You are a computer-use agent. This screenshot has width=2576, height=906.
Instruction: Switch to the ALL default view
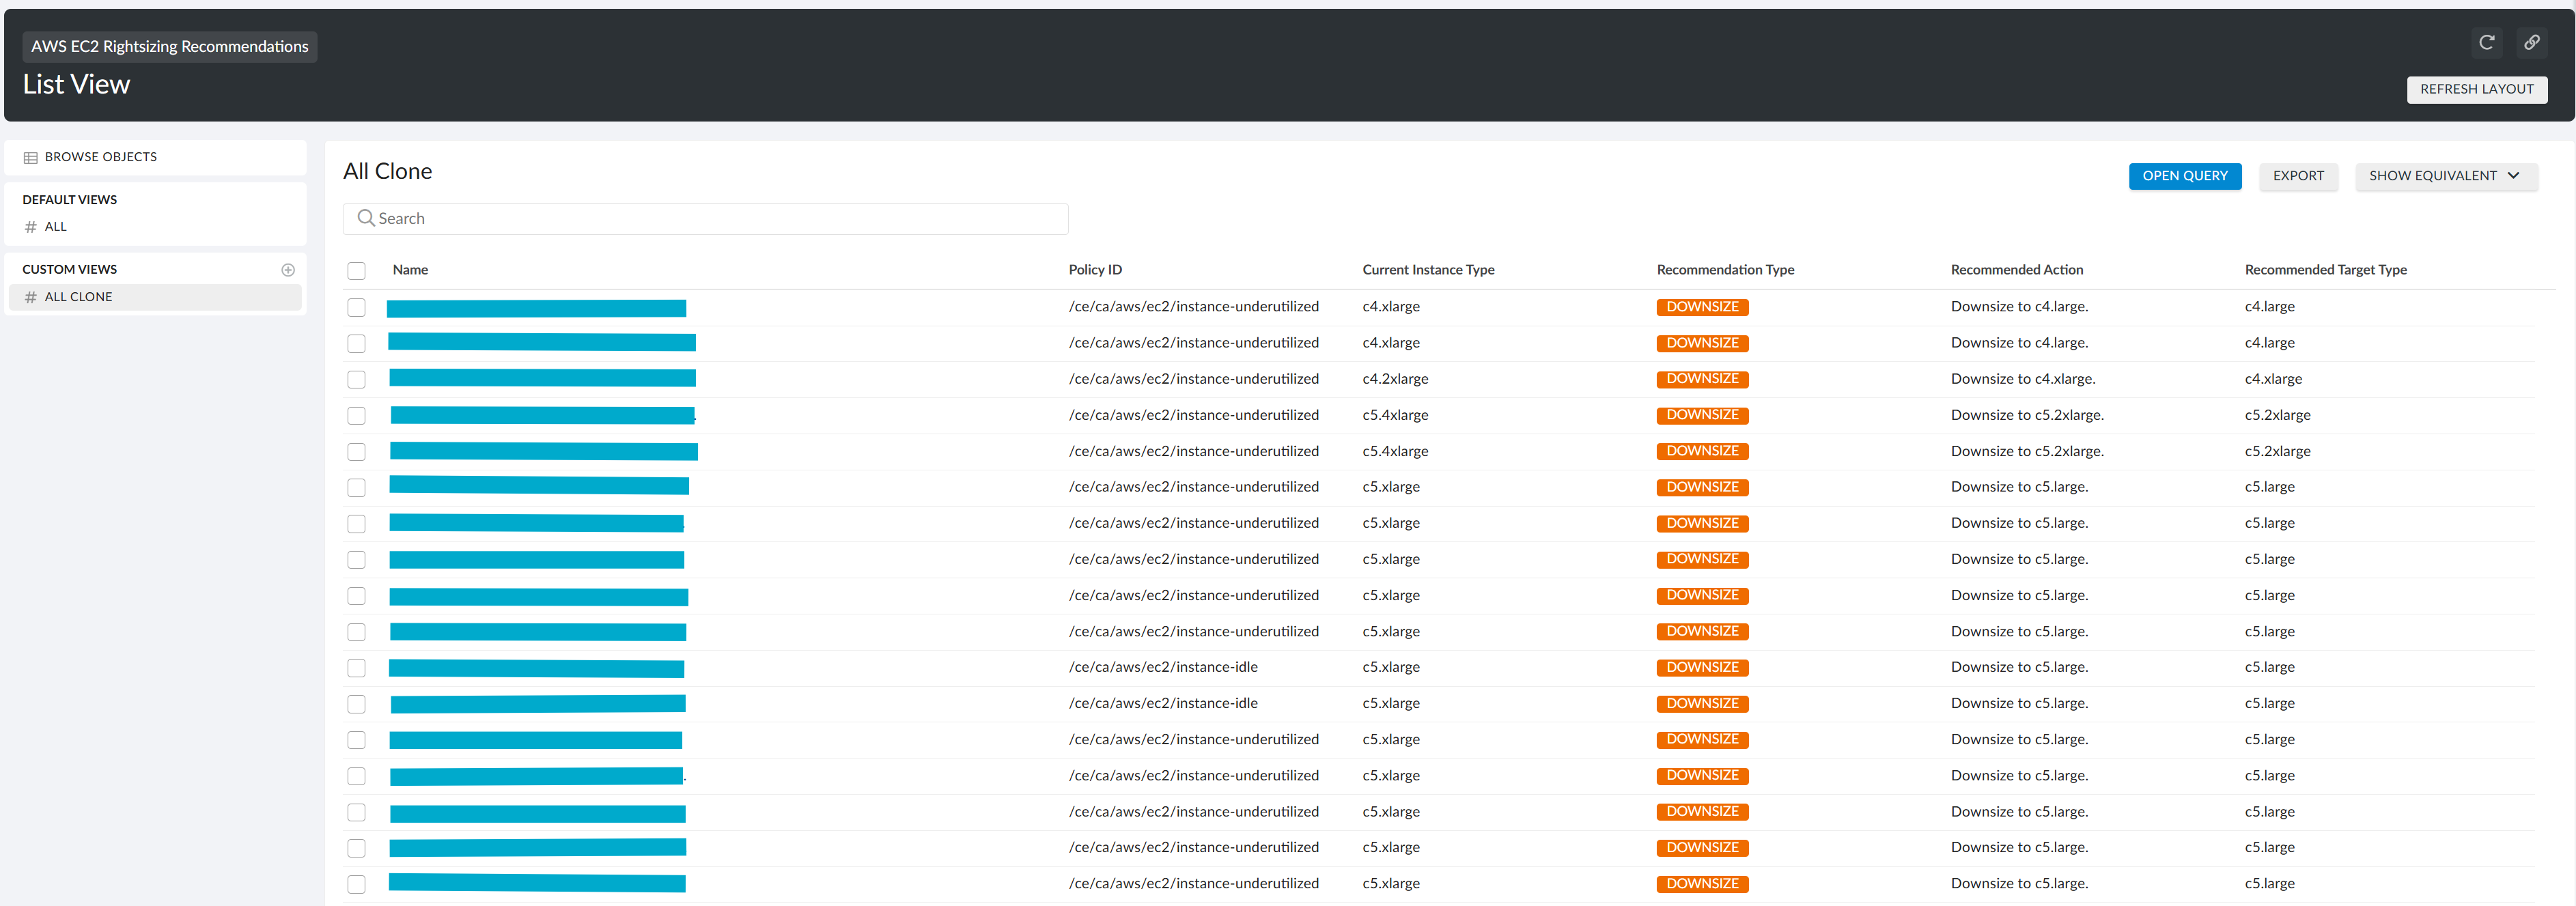coord(155,227)
